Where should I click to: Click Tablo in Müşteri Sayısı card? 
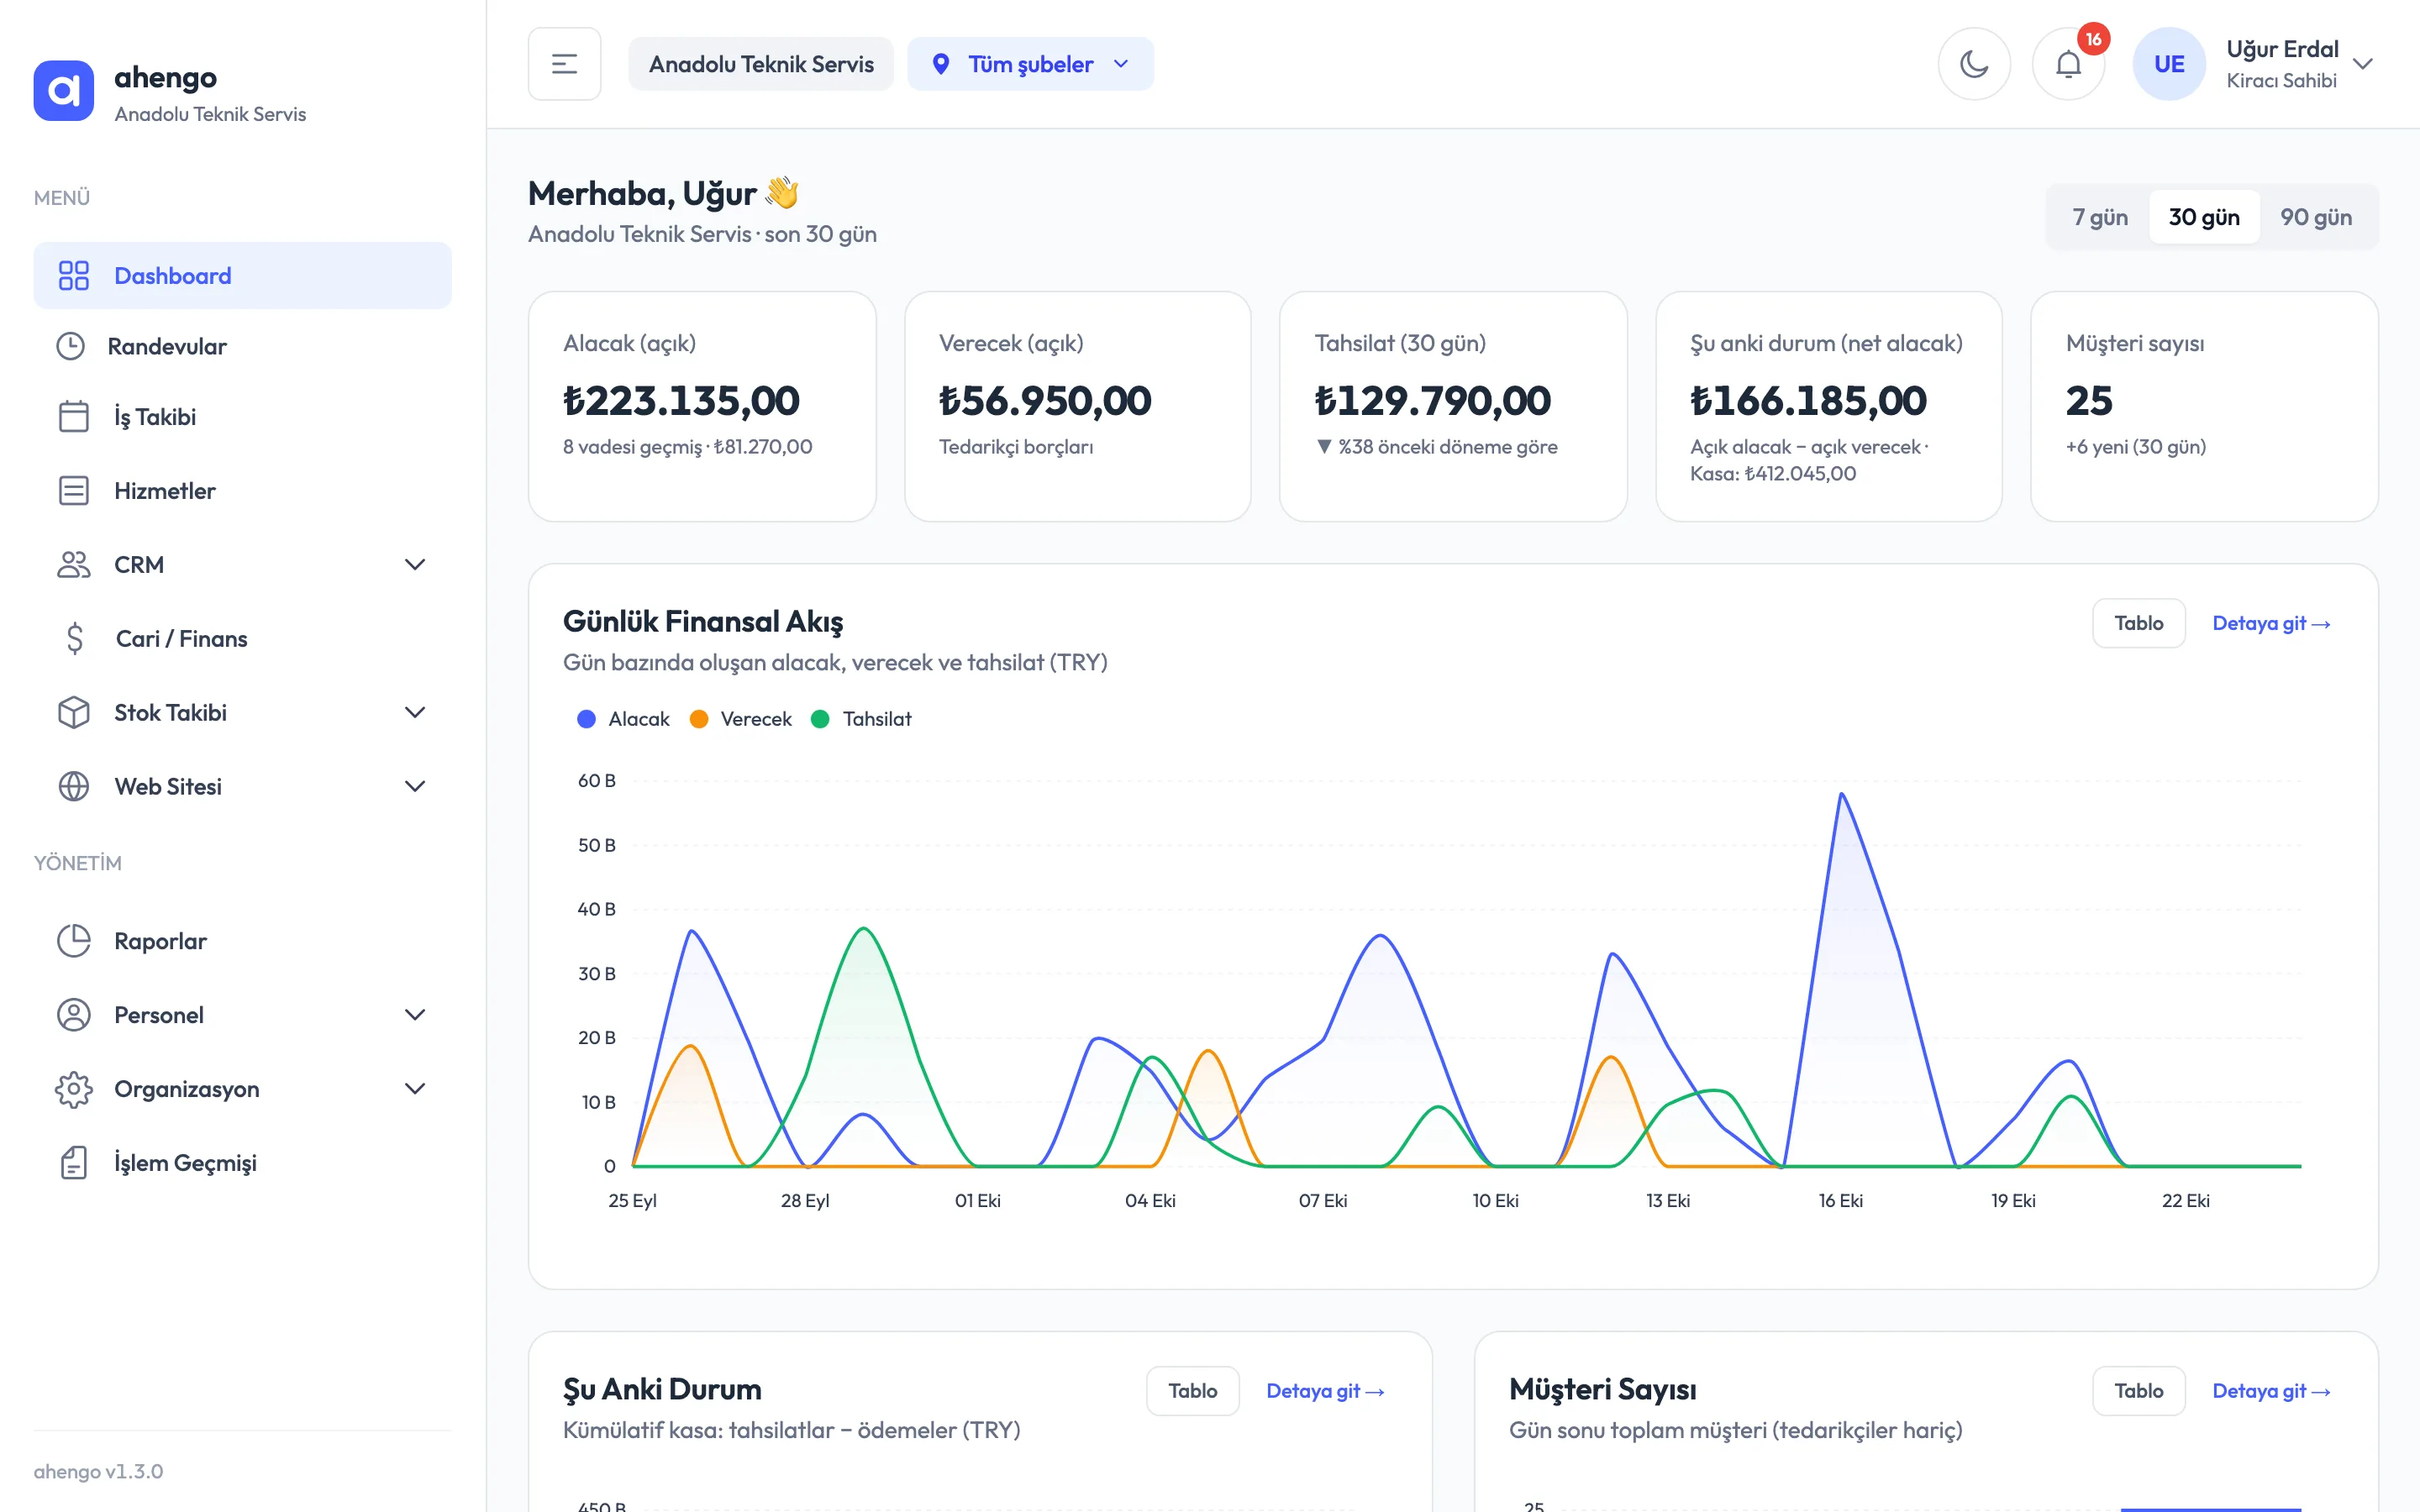pos(2138,1390)
